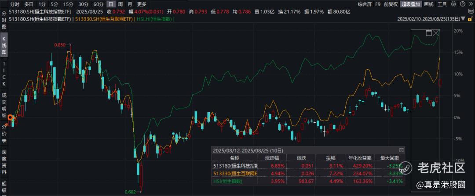
Task: Click the 2025/08/12-2025/08/25 (10日) popup title
Action: point(248,150)
